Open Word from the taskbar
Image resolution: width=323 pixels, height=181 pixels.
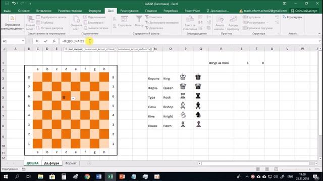[99, 176]
